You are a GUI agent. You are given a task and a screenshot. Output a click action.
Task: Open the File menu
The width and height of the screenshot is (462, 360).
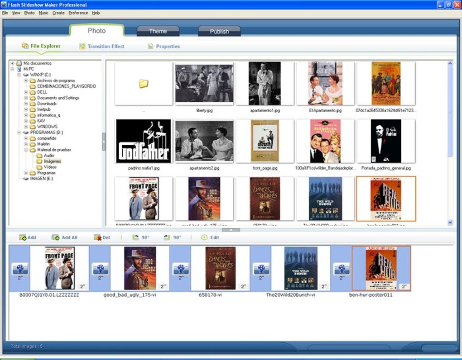click(5, 13)
